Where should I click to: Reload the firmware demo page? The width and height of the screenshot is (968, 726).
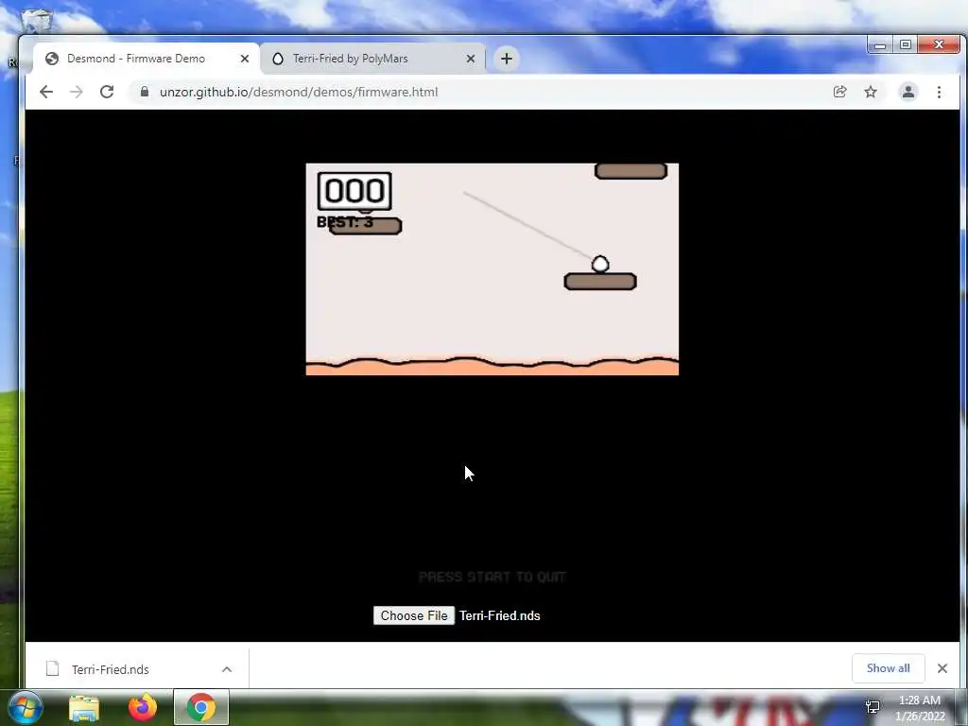pos(107,92)
